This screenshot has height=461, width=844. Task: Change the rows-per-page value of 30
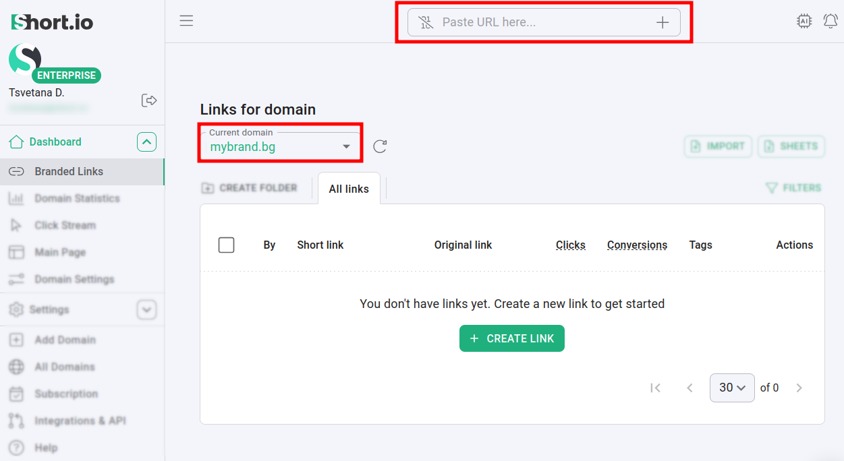point(732,388)
